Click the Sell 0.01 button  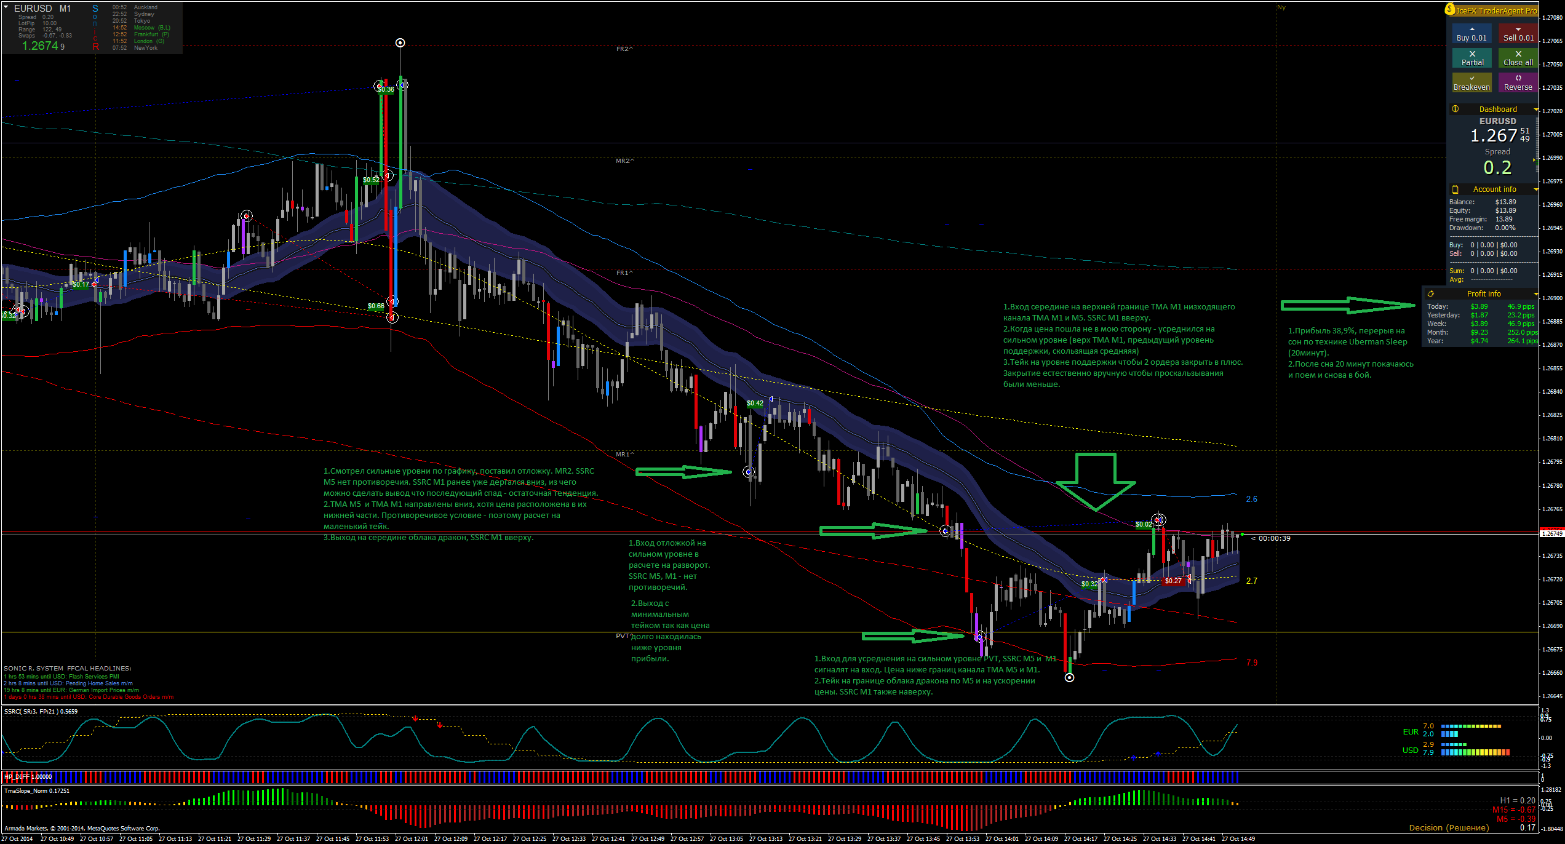[x=1518, y=34]
